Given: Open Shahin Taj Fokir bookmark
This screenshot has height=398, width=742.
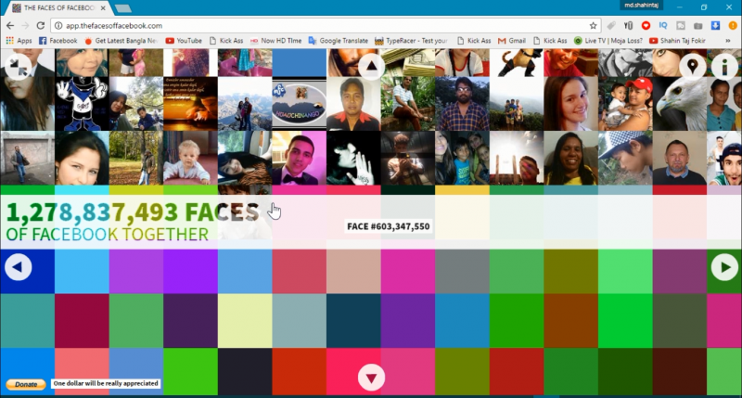Looking at the screenshot, I should [x=678, y=41].
